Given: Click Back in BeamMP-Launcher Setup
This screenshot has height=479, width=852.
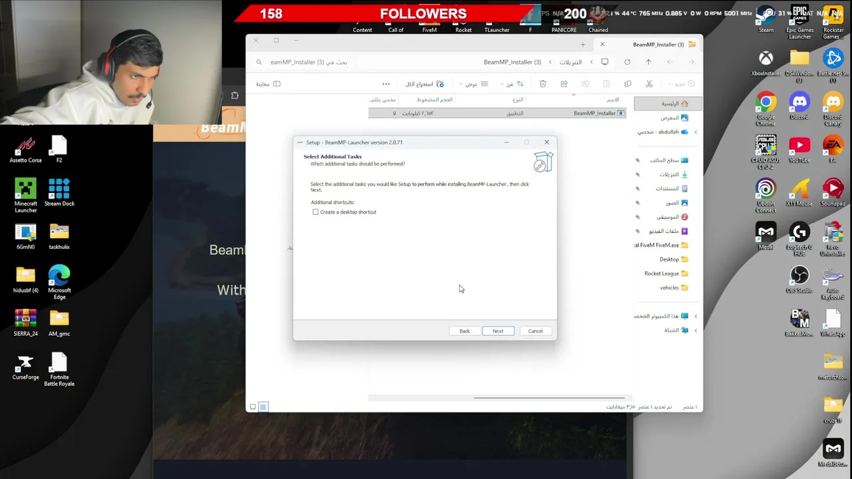Looking at the screenshot, I should tap(465, 331).
